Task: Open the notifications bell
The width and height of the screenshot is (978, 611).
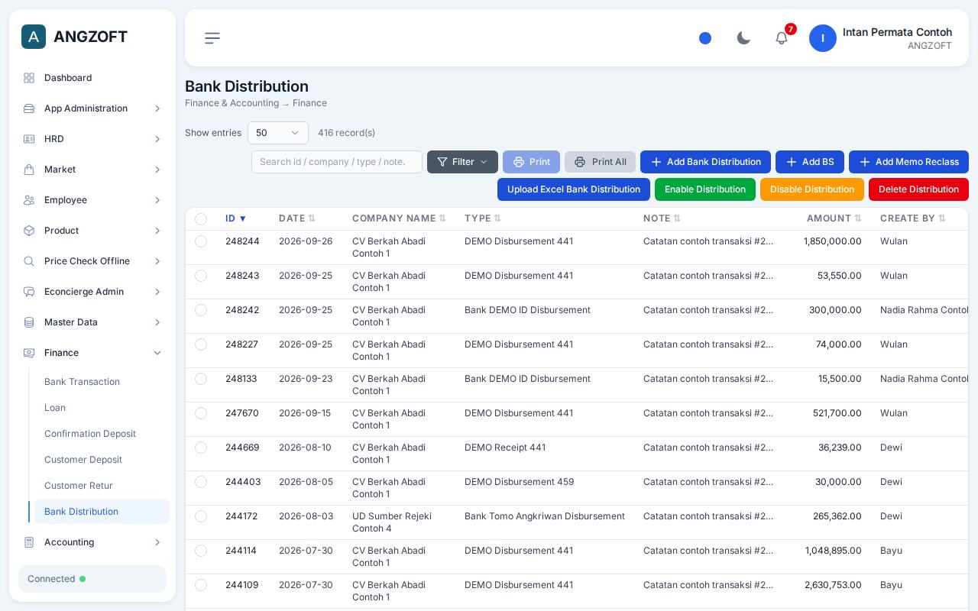Action: click(782, 38)
